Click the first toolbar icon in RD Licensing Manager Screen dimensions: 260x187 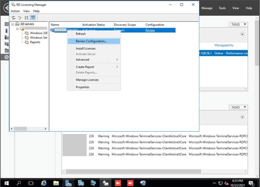coord(14,18)
